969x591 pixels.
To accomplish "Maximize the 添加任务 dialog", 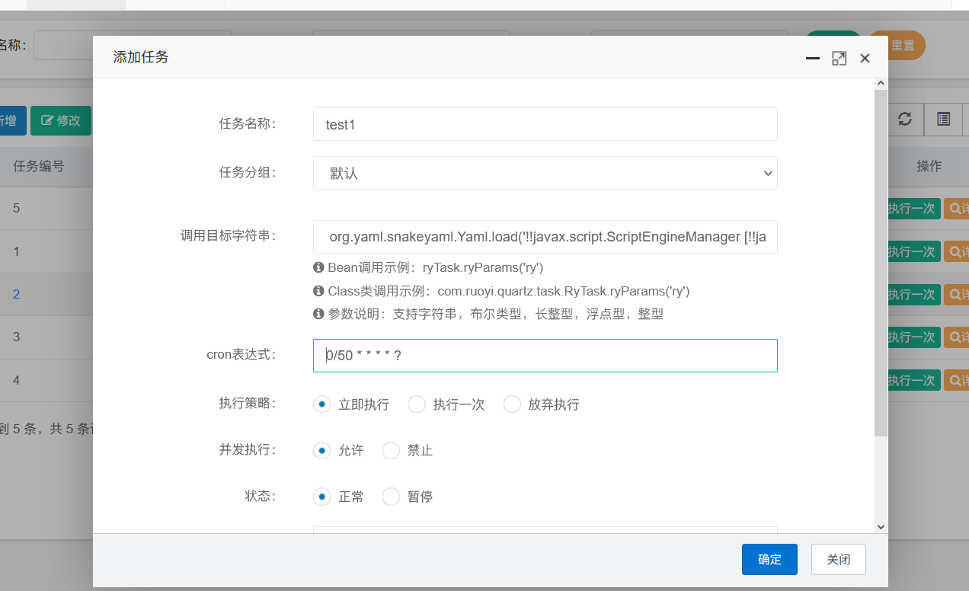I will coord(839,59).
